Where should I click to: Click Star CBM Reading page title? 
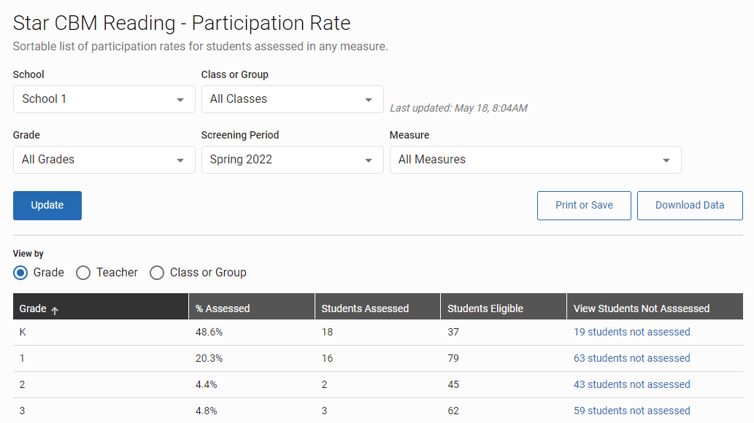click(182, 23)
